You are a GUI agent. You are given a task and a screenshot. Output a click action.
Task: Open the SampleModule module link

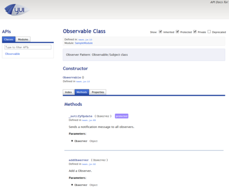[84, 43]
